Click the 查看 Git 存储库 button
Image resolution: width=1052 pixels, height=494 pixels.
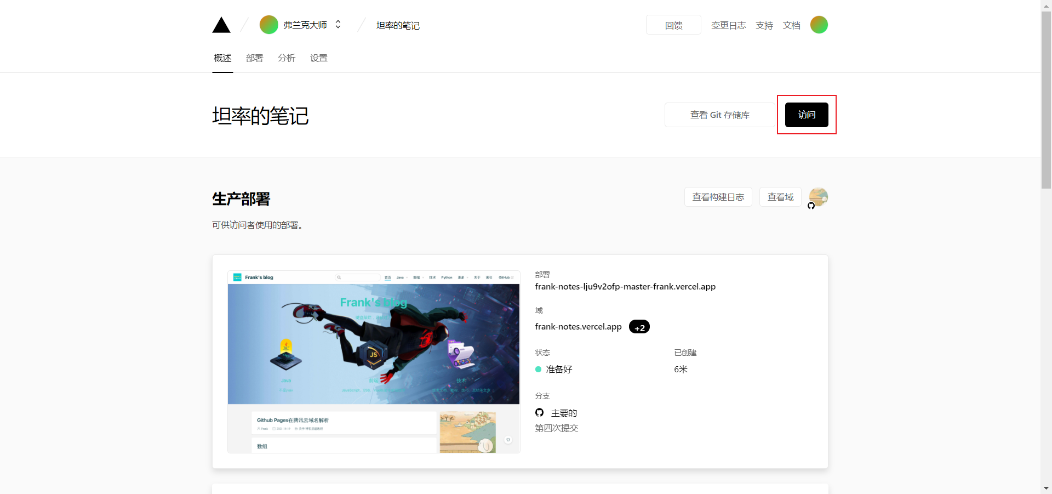click(719, 115)
